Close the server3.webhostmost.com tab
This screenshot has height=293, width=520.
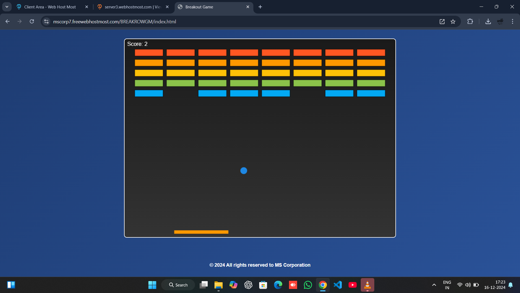167,7
